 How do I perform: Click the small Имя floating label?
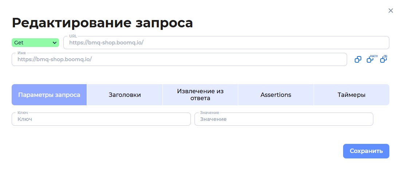pos(21,53)
